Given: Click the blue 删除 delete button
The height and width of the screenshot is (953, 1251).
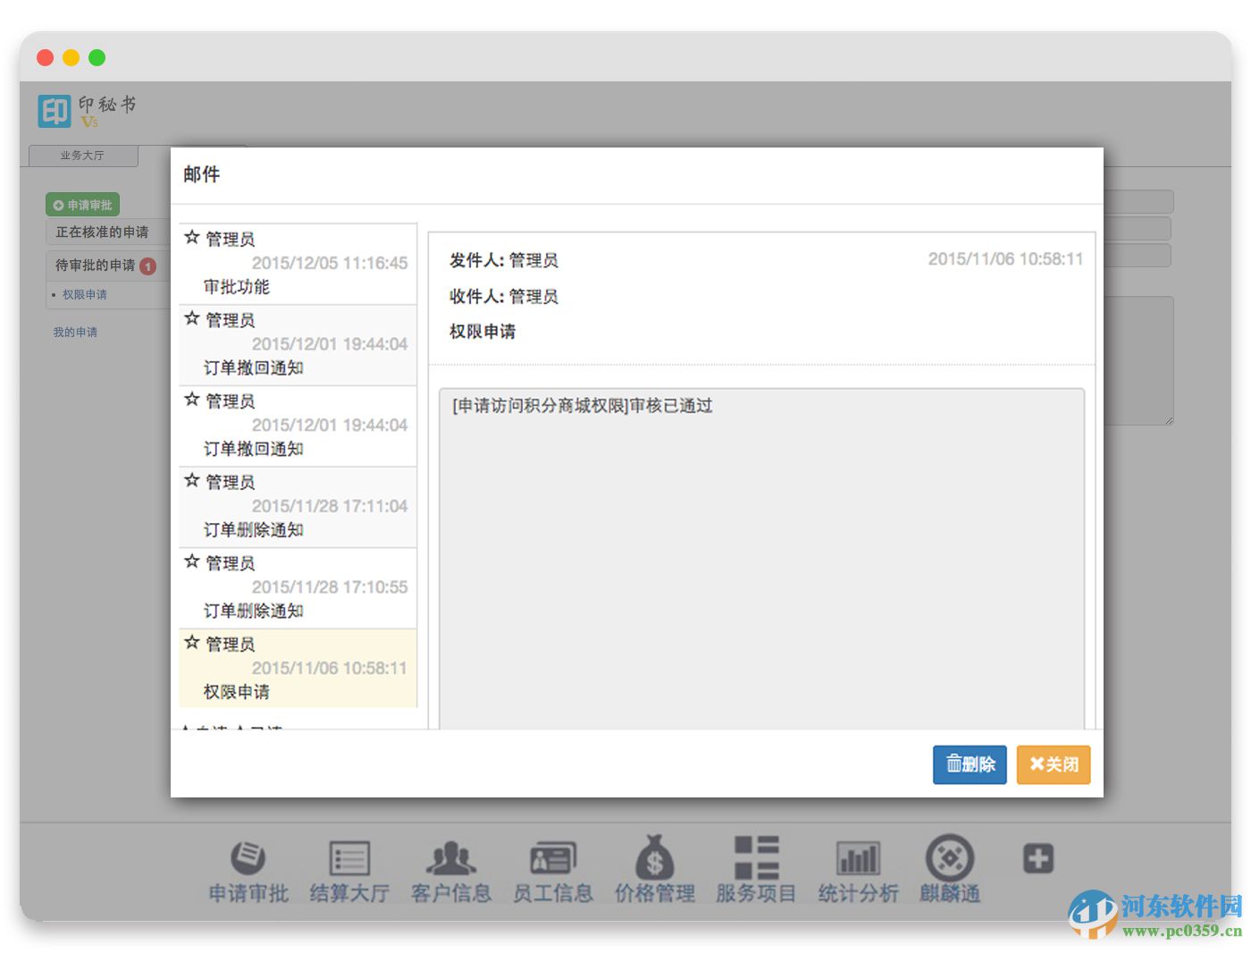Looking at the screenshot, I should [969, 764].
